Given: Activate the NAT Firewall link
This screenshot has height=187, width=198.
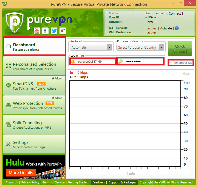Looking at the screenshot, I should (x=166, y=28).
